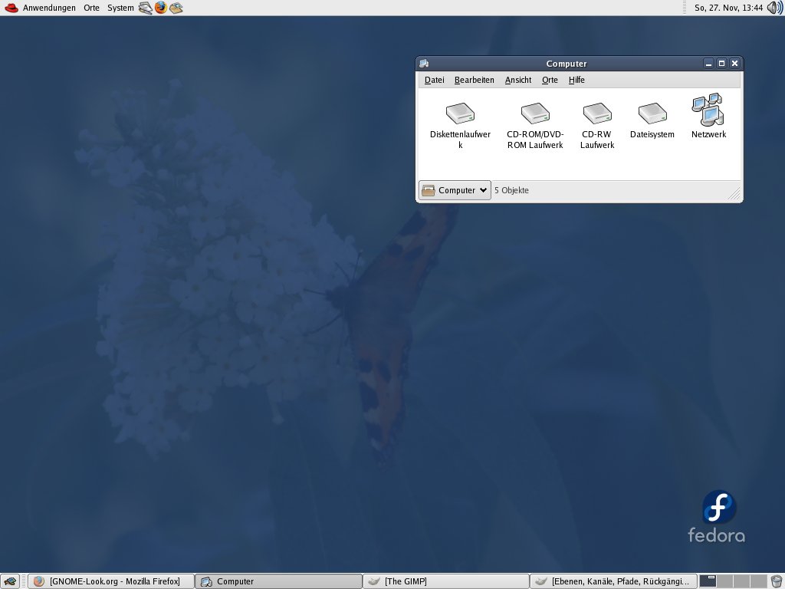
Task: Switch to The GIMP taskbar button
Action: 445,581
